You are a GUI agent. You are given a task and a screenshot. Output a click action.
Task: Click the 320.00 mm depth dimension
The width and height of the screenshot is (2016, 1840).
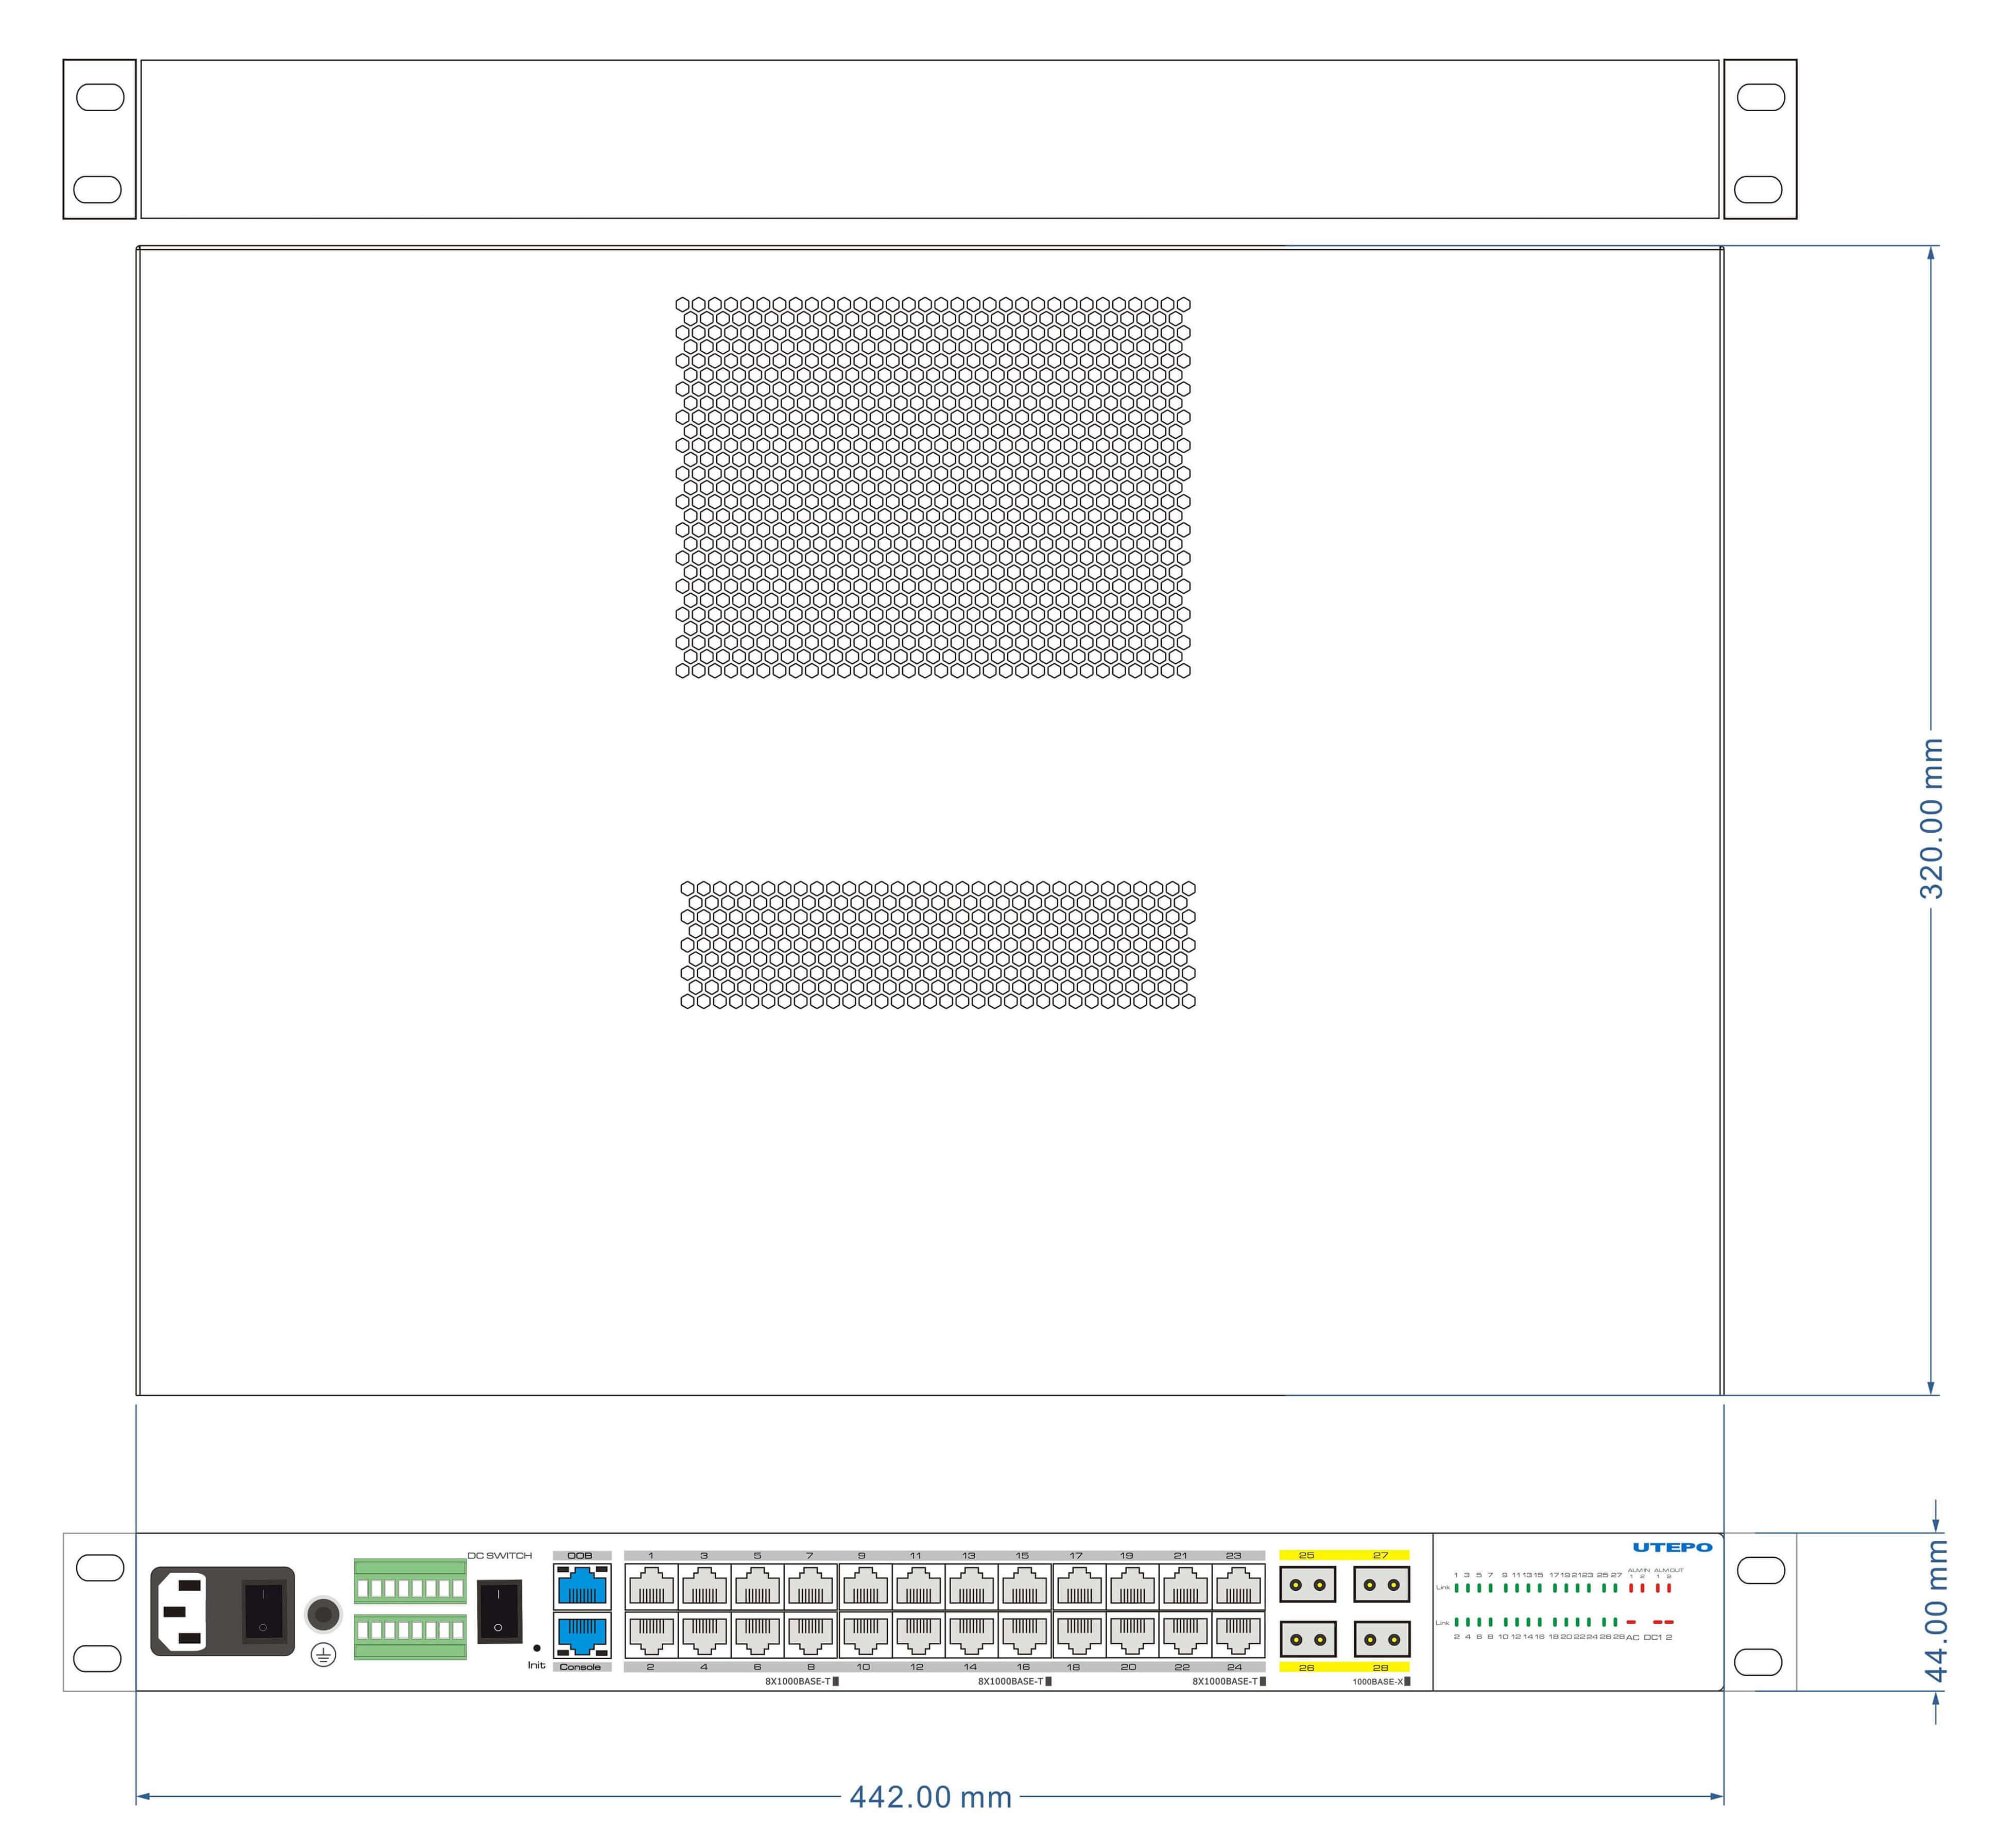(1932, 818)
